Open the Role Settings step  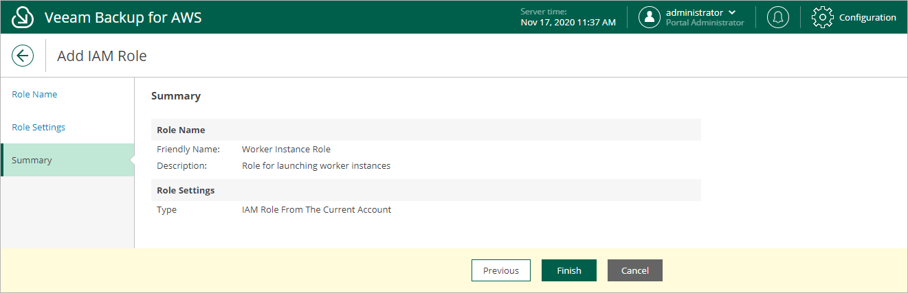tap(38, 127)
